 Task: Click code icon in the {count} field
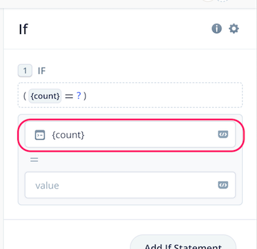tap(223, 134)
